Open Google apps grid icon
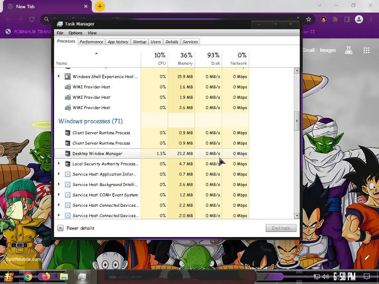This screenshot has height=284, width=379. pos(366,50)
